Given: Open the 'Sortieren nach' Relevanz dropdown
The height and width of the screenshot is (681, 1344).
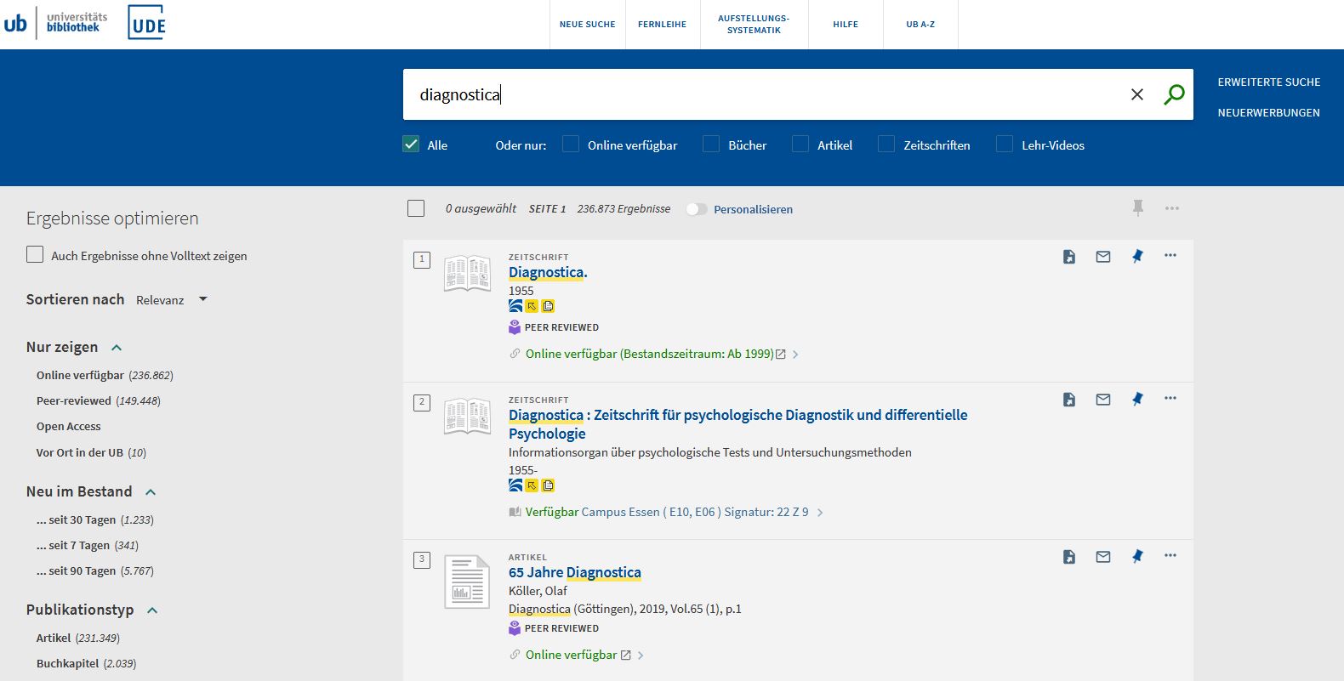Looking at the screenshot, I should pyautogui.click(x=171, y=300).
